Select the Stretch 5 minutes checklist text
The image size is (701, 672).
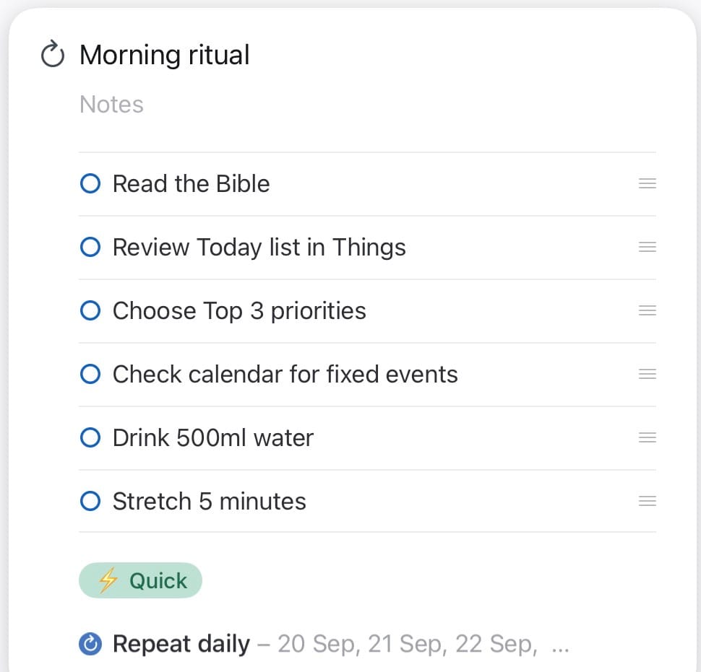pos(210,502)
